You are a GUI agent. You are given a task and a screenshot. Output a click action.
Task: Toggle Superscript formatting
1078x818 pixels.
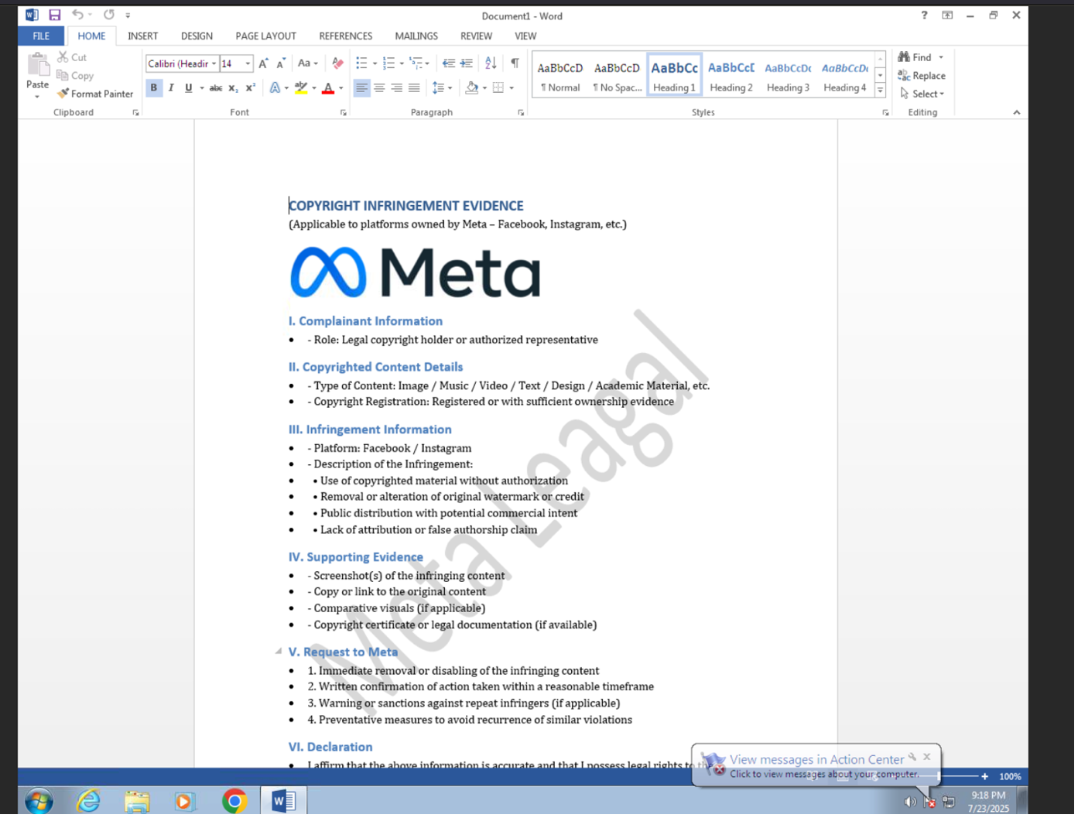[251, 88]
